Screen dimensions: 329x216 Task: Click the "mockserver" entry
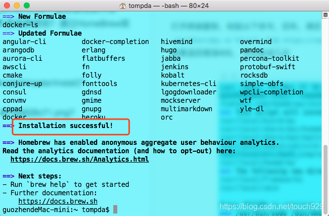181,100
